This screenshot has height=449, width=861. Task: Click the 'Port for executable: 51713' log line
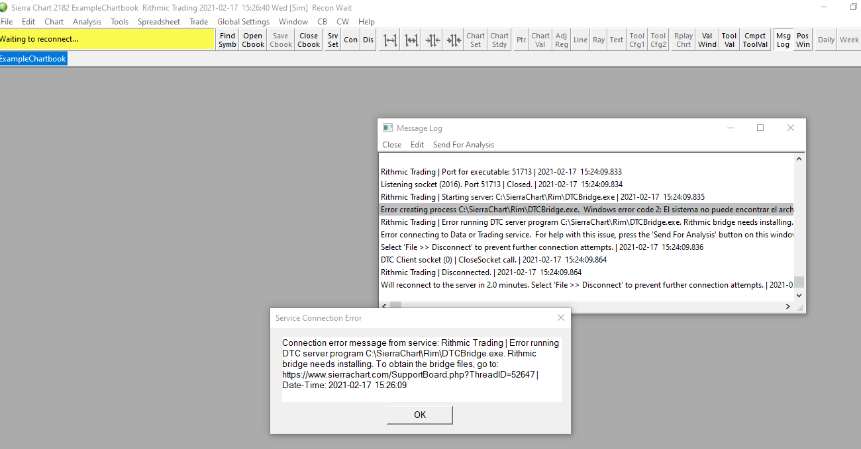point(501,172)
